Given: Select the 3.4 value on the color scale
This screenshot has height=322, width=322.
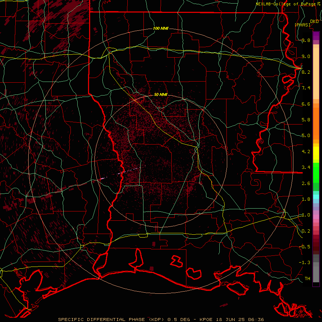Looking at the screenshot, I should tap(306, 167).
